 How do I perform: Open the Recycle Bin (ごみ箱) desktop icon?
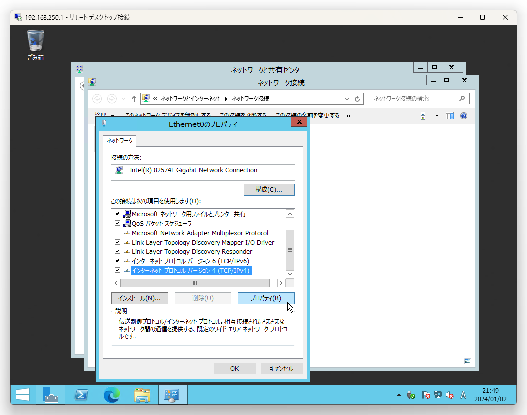(35, 45)
